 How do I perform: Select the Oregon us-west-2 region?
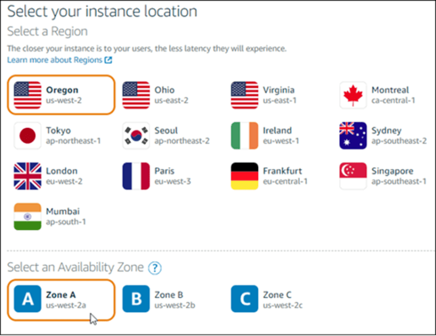pyautogui.click(x=61, y=95)
